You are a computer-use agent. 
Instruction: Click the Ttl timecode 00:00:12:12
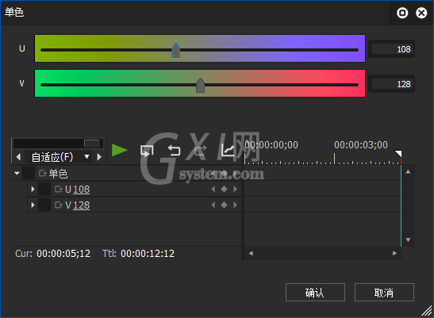[x=148, y=254]
